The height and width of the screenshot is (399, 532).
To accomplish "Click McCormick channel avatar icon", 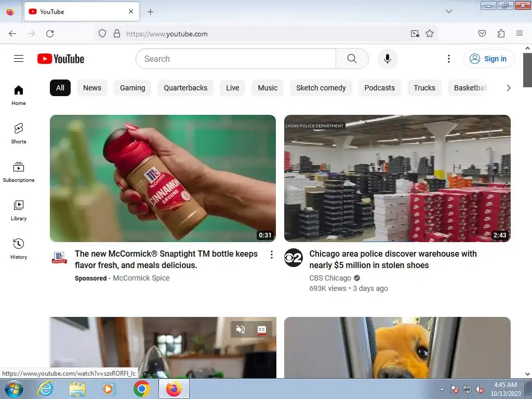I will 59,258.
